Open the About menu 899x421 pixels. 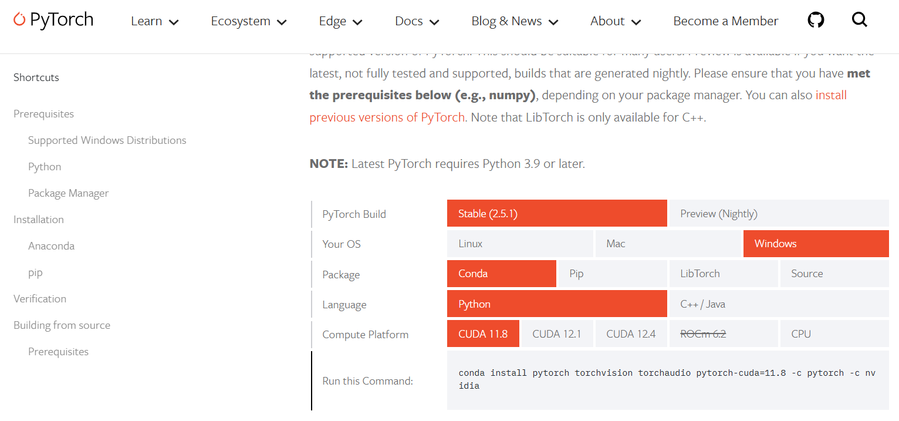[615, 21]
